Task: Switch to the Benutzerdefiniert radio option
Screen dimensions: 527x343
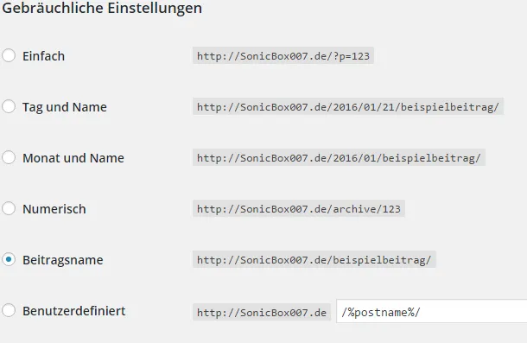Action: tap(9, 310)
